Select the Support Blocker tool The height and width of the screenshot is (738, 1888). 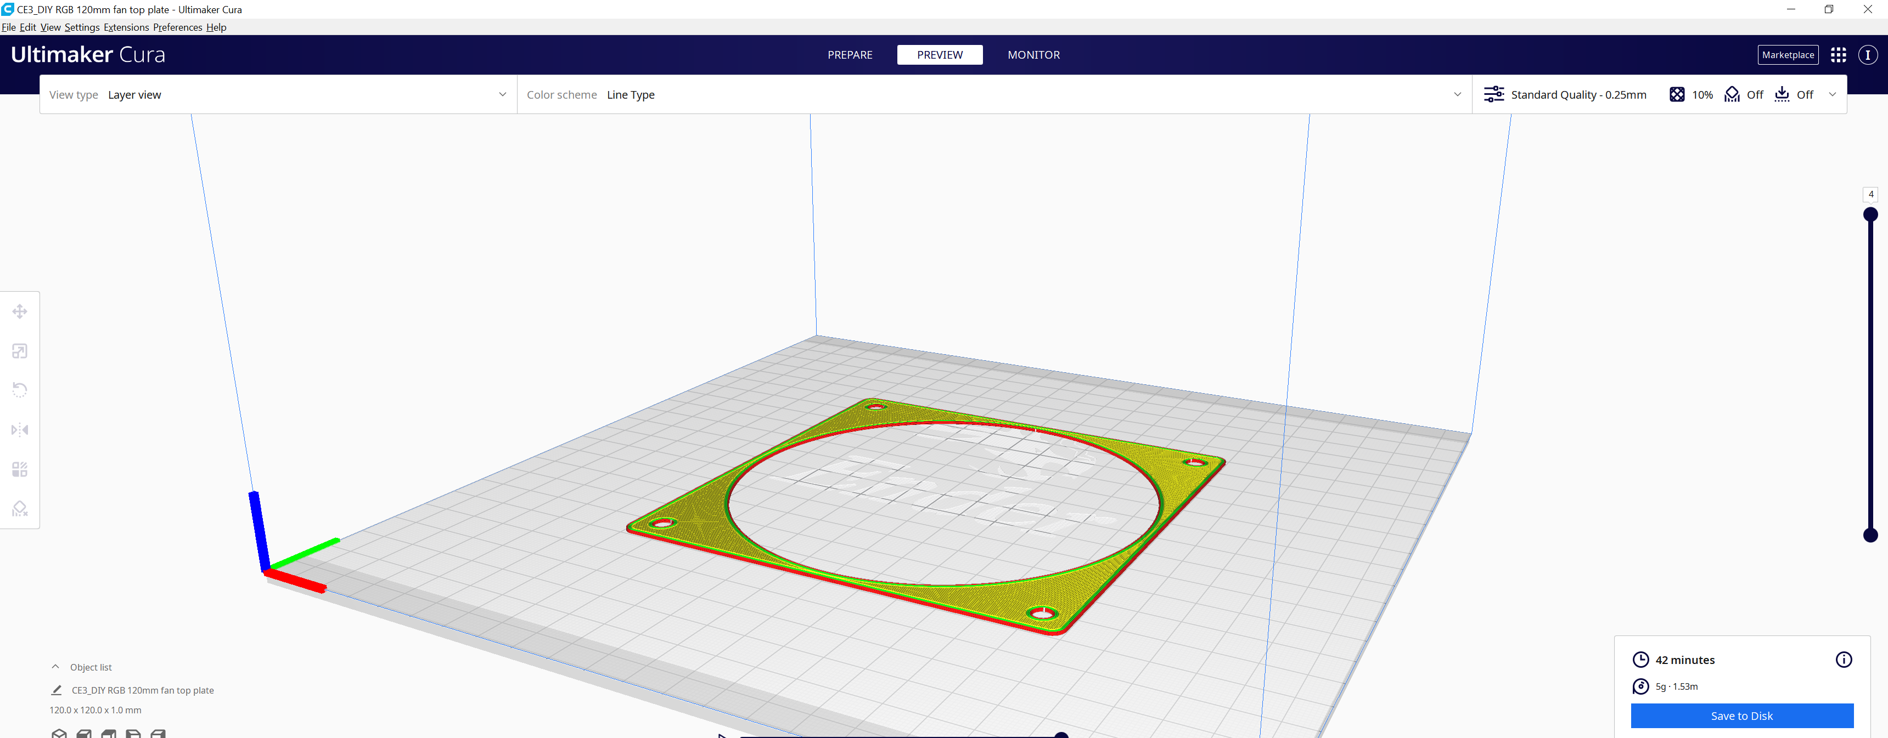point(20,508)
